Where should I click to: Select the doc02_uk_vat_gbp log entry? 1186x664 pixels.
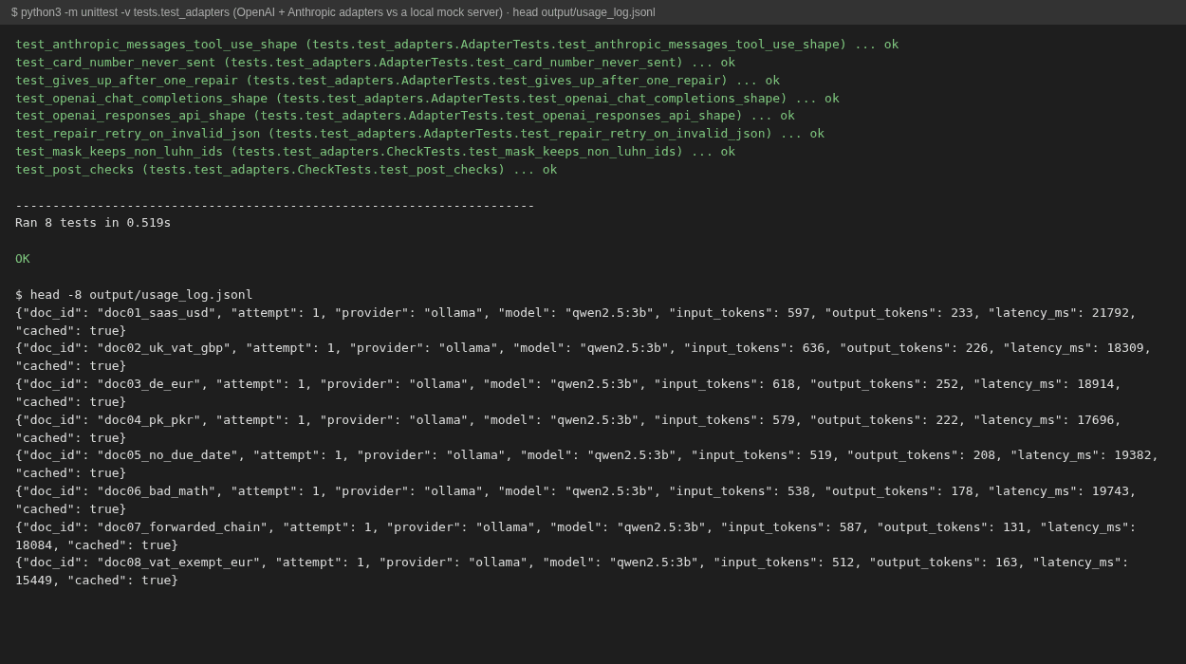(584, 358)
